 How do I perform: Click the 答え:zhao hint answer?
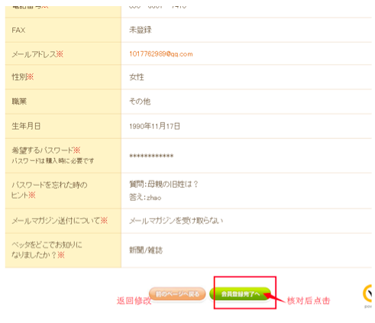[145, 197]
